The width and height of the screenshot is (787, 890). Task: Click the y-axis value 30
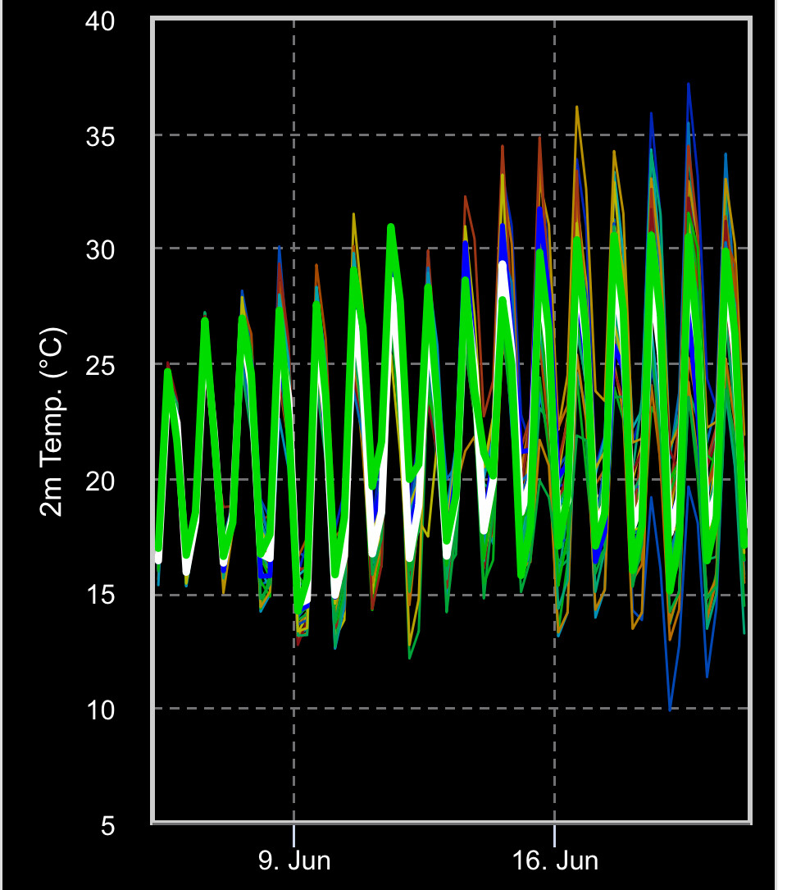100,249
